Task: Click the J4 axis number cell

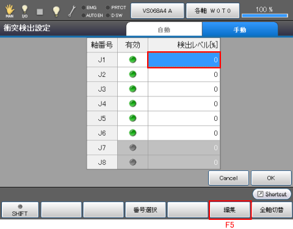Action: [x=102, y=104]
